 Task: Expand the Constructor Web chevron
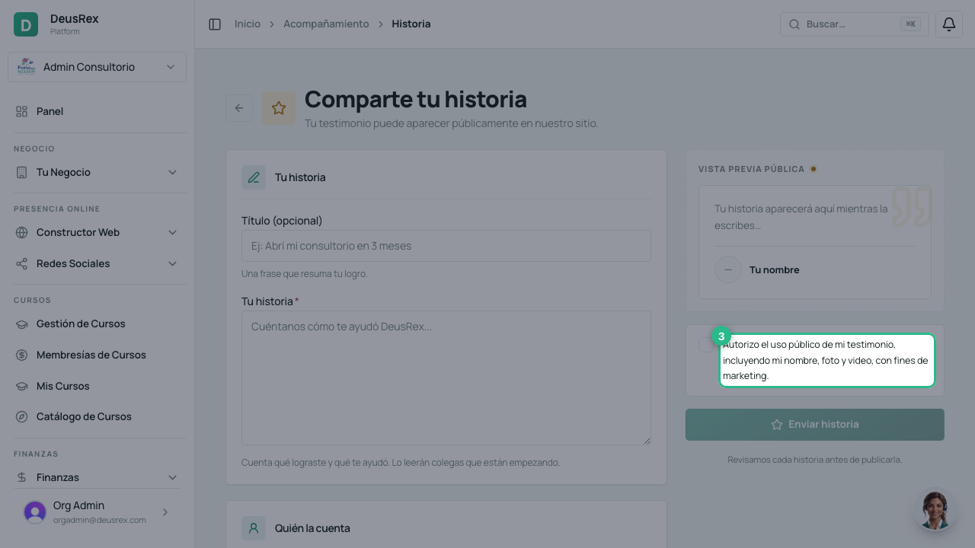tap(172, 232)
